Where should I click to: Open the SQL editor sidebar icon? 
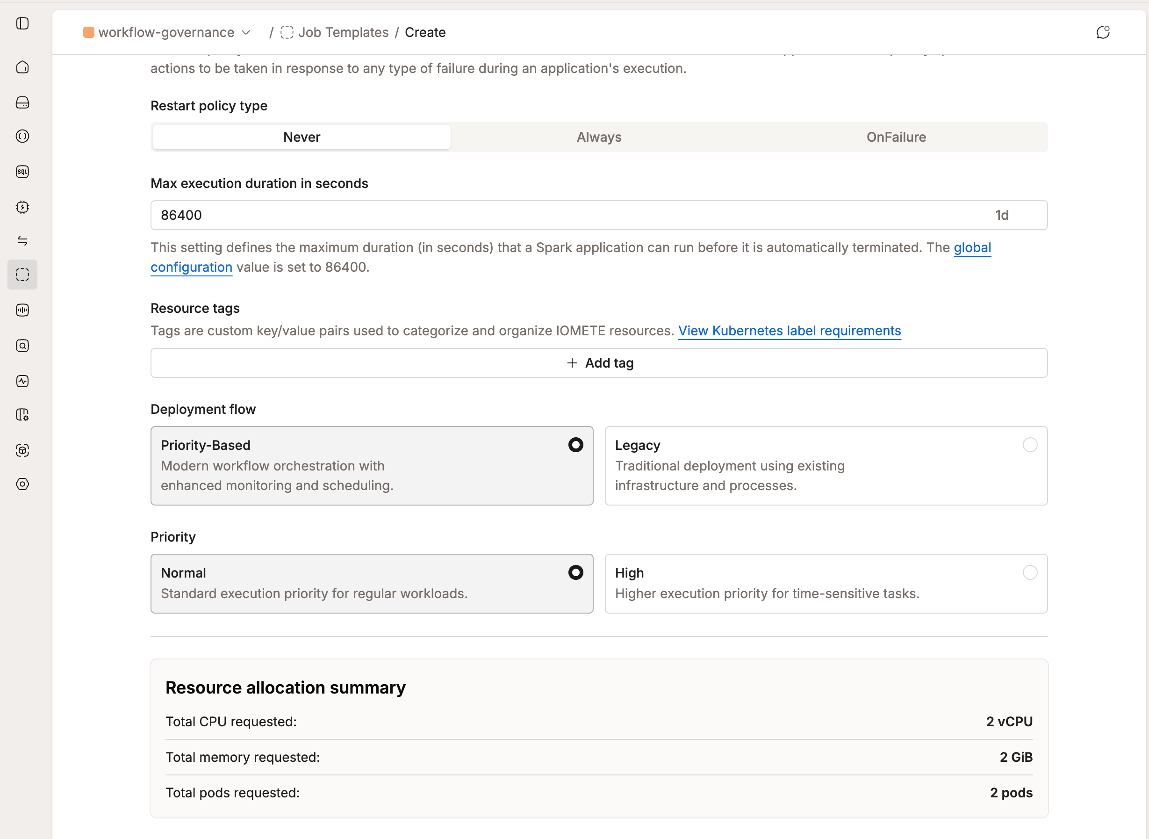pyautogui.click(x=22, y=172)
